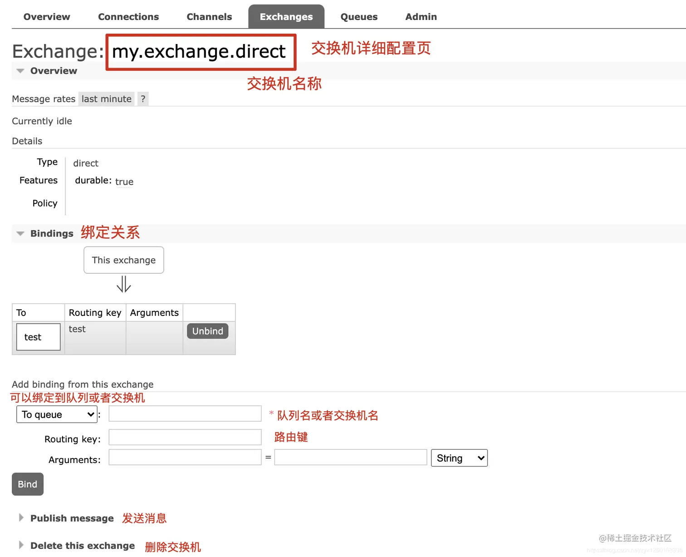
Task: Click the Arguments key input field
Action: pyautogui.click(x=185, y=457)
